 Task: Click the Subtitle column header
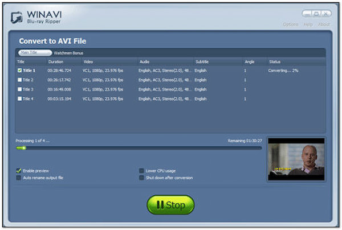[202, 61]
